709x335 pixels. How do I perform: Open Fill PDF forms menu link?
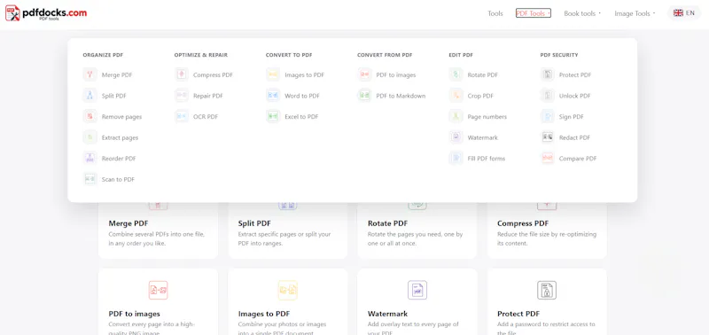(486, 159)
